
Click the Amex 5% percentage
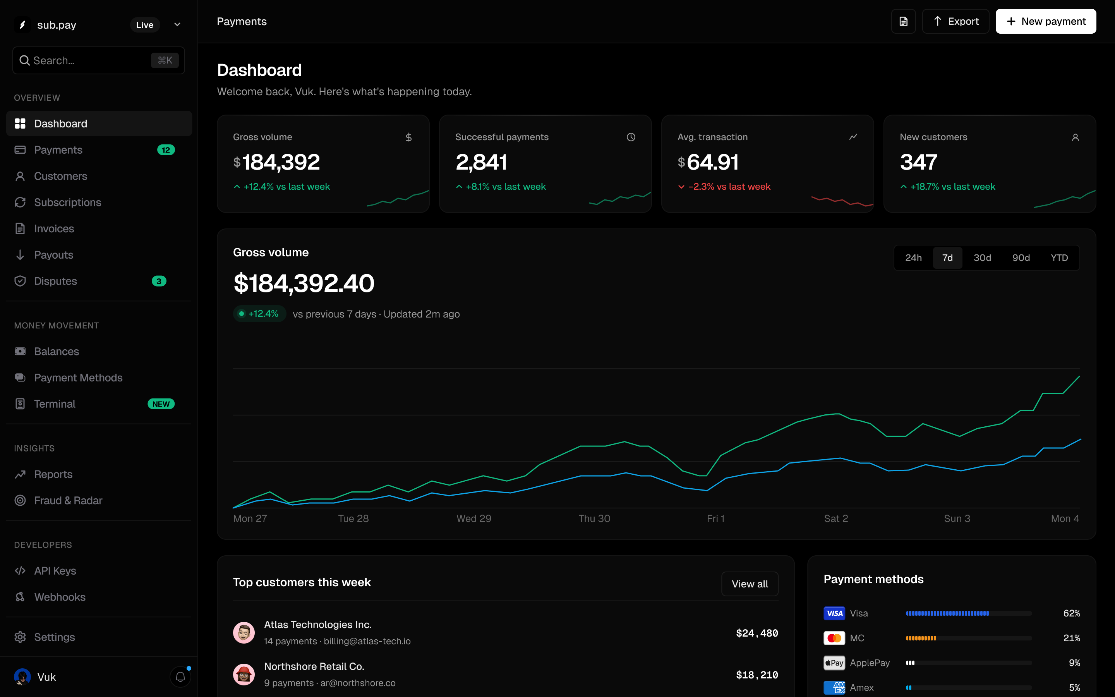pos(1074,688)
